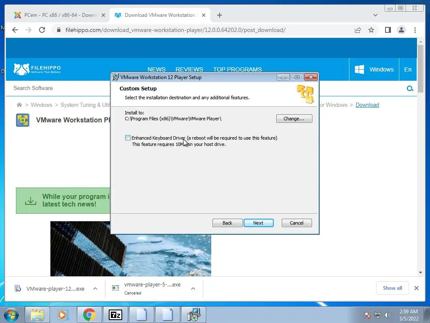Open the Windows Start menu

coord(11,315)
